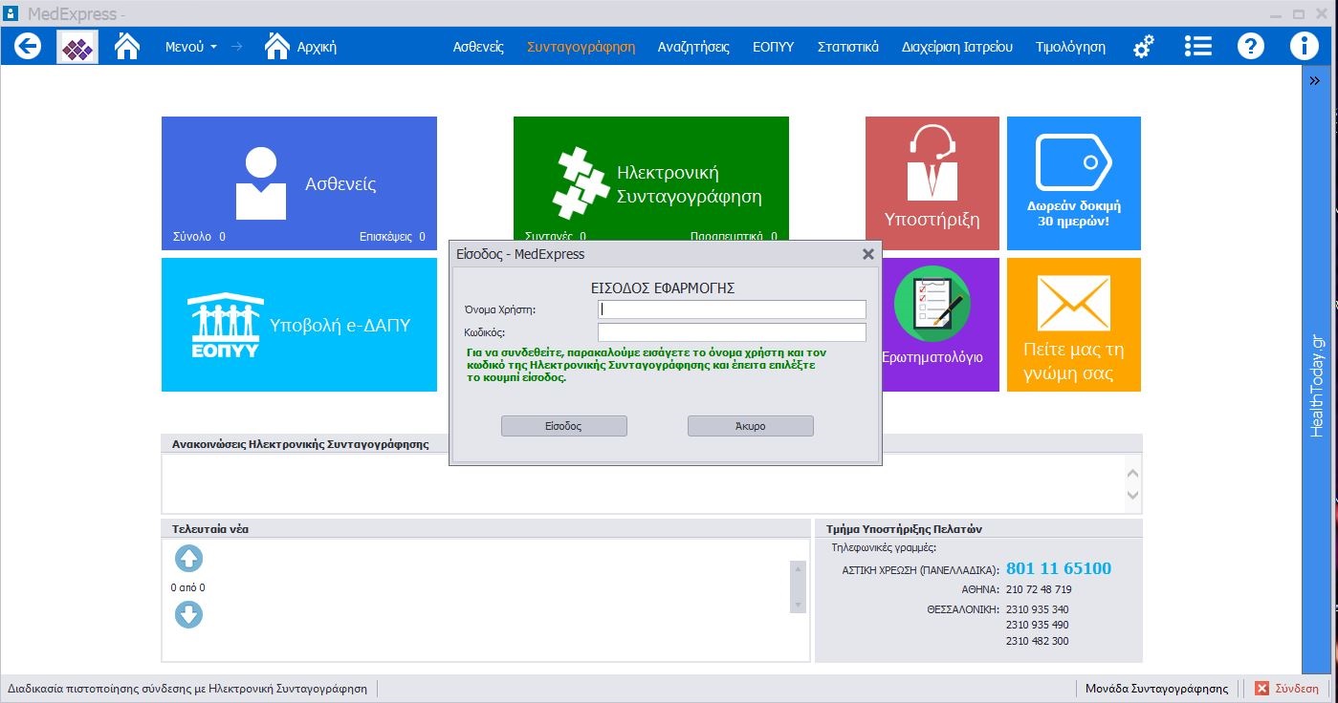
Task: Open the Διαχείριση Ιατρείου menu
Action: [956, 47]
